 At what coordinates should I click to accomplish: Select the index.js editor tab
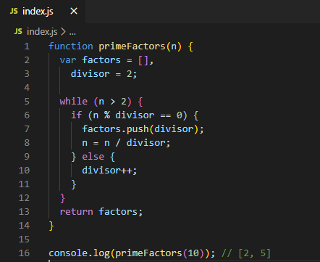coord(43,12)
